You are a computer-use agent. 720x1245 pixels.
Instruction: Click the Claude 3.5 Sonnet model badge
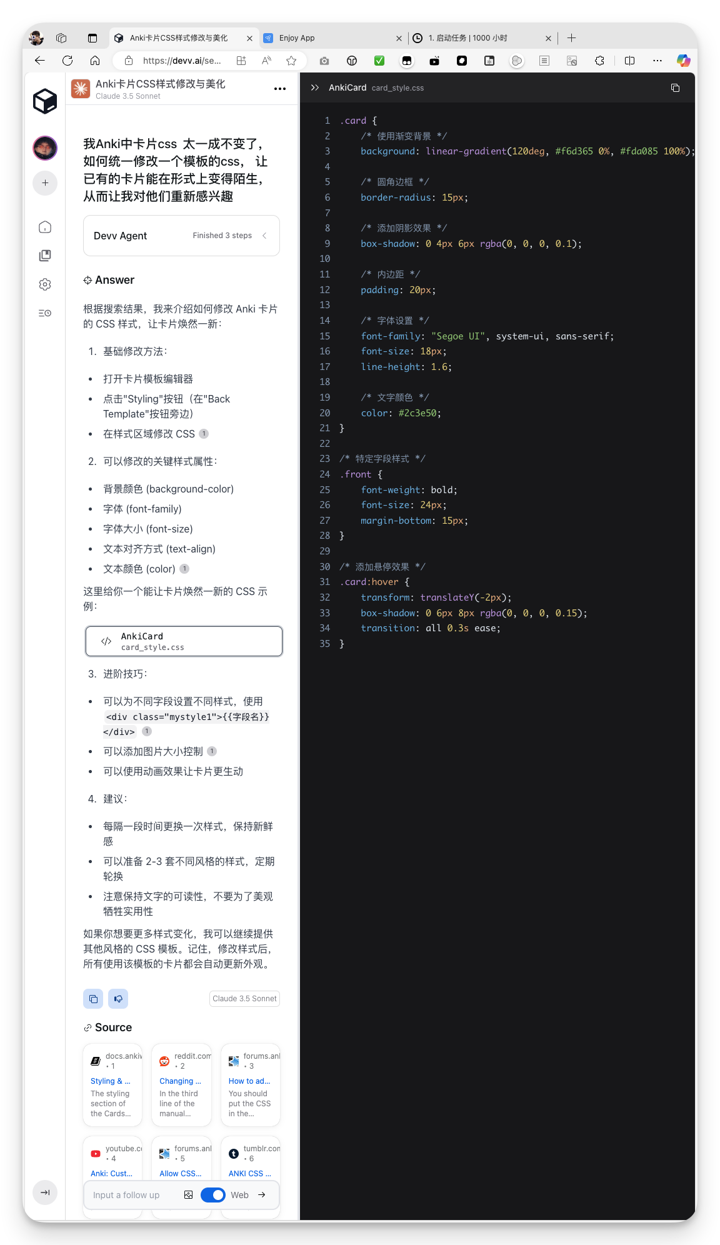(x=244, y=999)
